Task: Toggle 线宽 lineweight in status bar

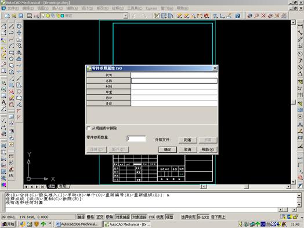Action: [x=160, y=217]
